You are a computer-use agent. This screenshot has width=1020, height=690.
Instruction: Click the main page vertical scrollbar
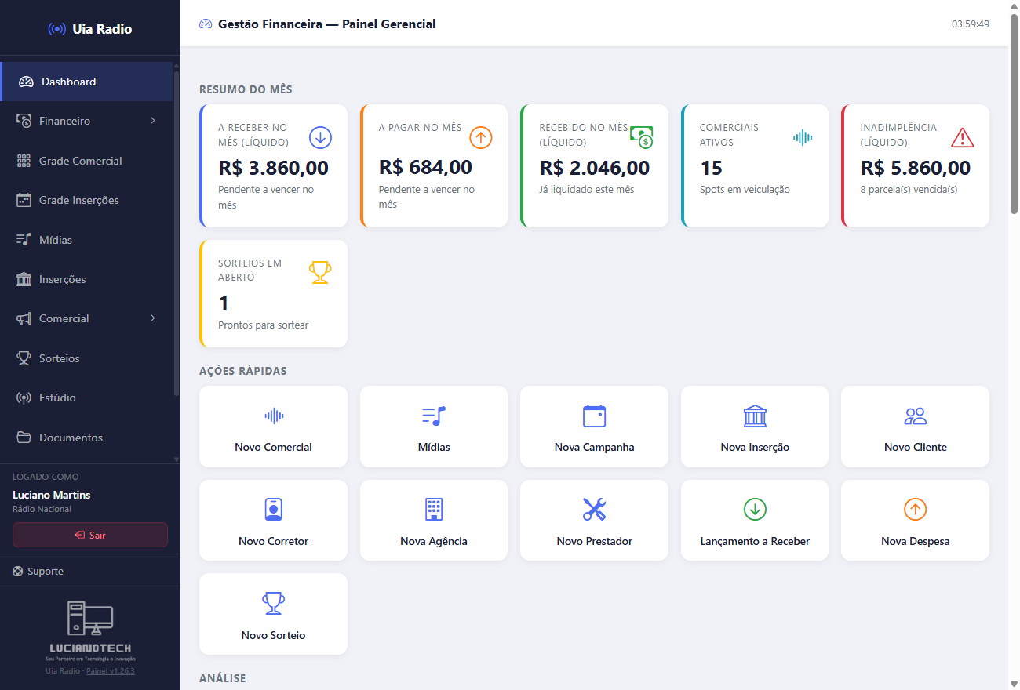coord(1014,114)
